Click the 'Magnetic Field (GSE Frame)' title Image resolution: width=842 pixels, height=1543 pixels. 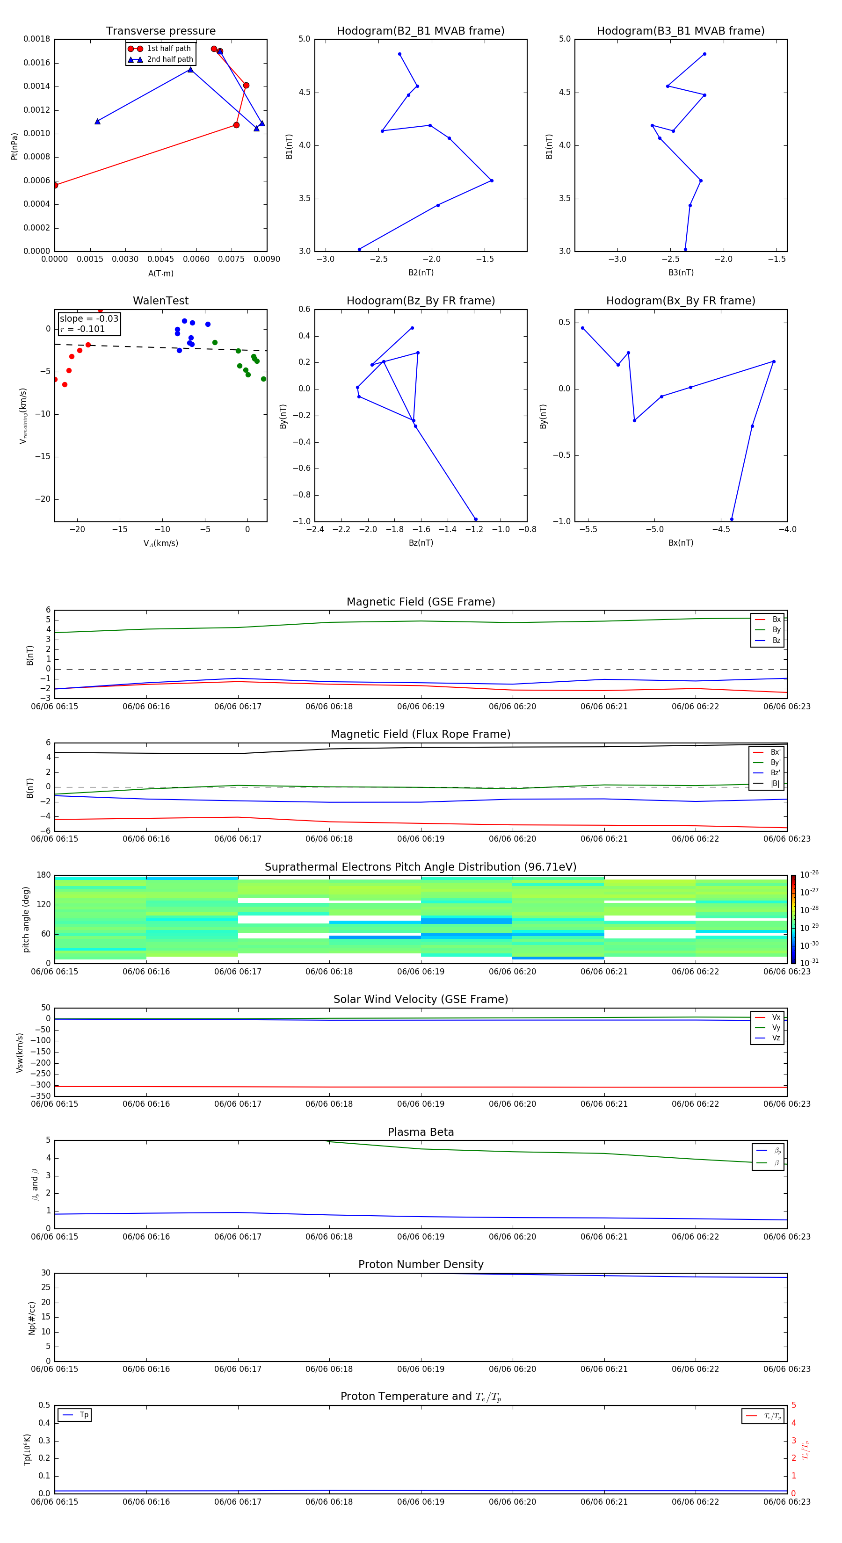point(421,602)
